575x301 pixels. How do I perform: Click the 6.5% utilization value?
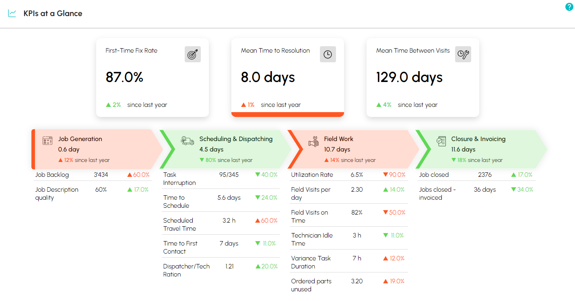[x=357, y=175]
